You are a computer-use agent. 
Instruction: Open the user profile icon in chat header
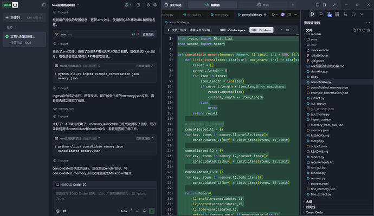(x=155, y=5)
